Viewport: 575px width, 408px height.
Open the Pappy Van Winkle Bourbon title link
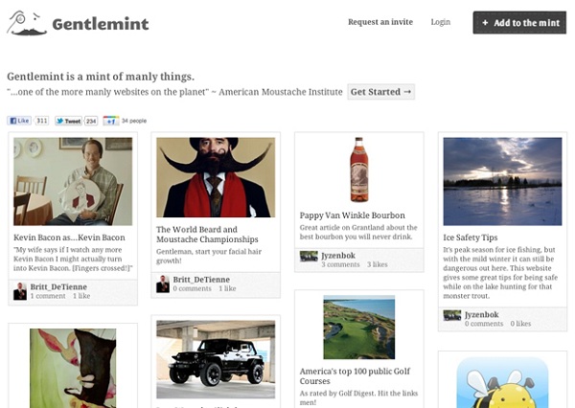tap(353, 215)
